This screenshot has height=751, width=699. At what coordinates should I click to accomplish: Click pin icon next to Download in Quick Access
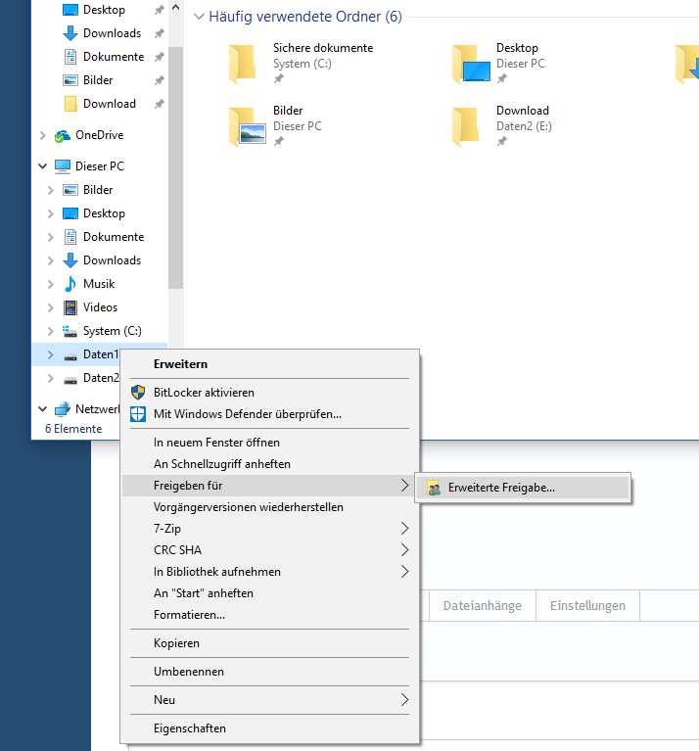[x=159, y=104]
